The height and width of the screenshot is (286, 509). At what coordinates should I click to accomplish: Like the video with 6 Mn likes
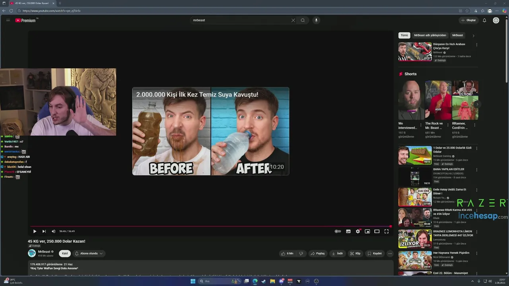(x=287, y=253)
